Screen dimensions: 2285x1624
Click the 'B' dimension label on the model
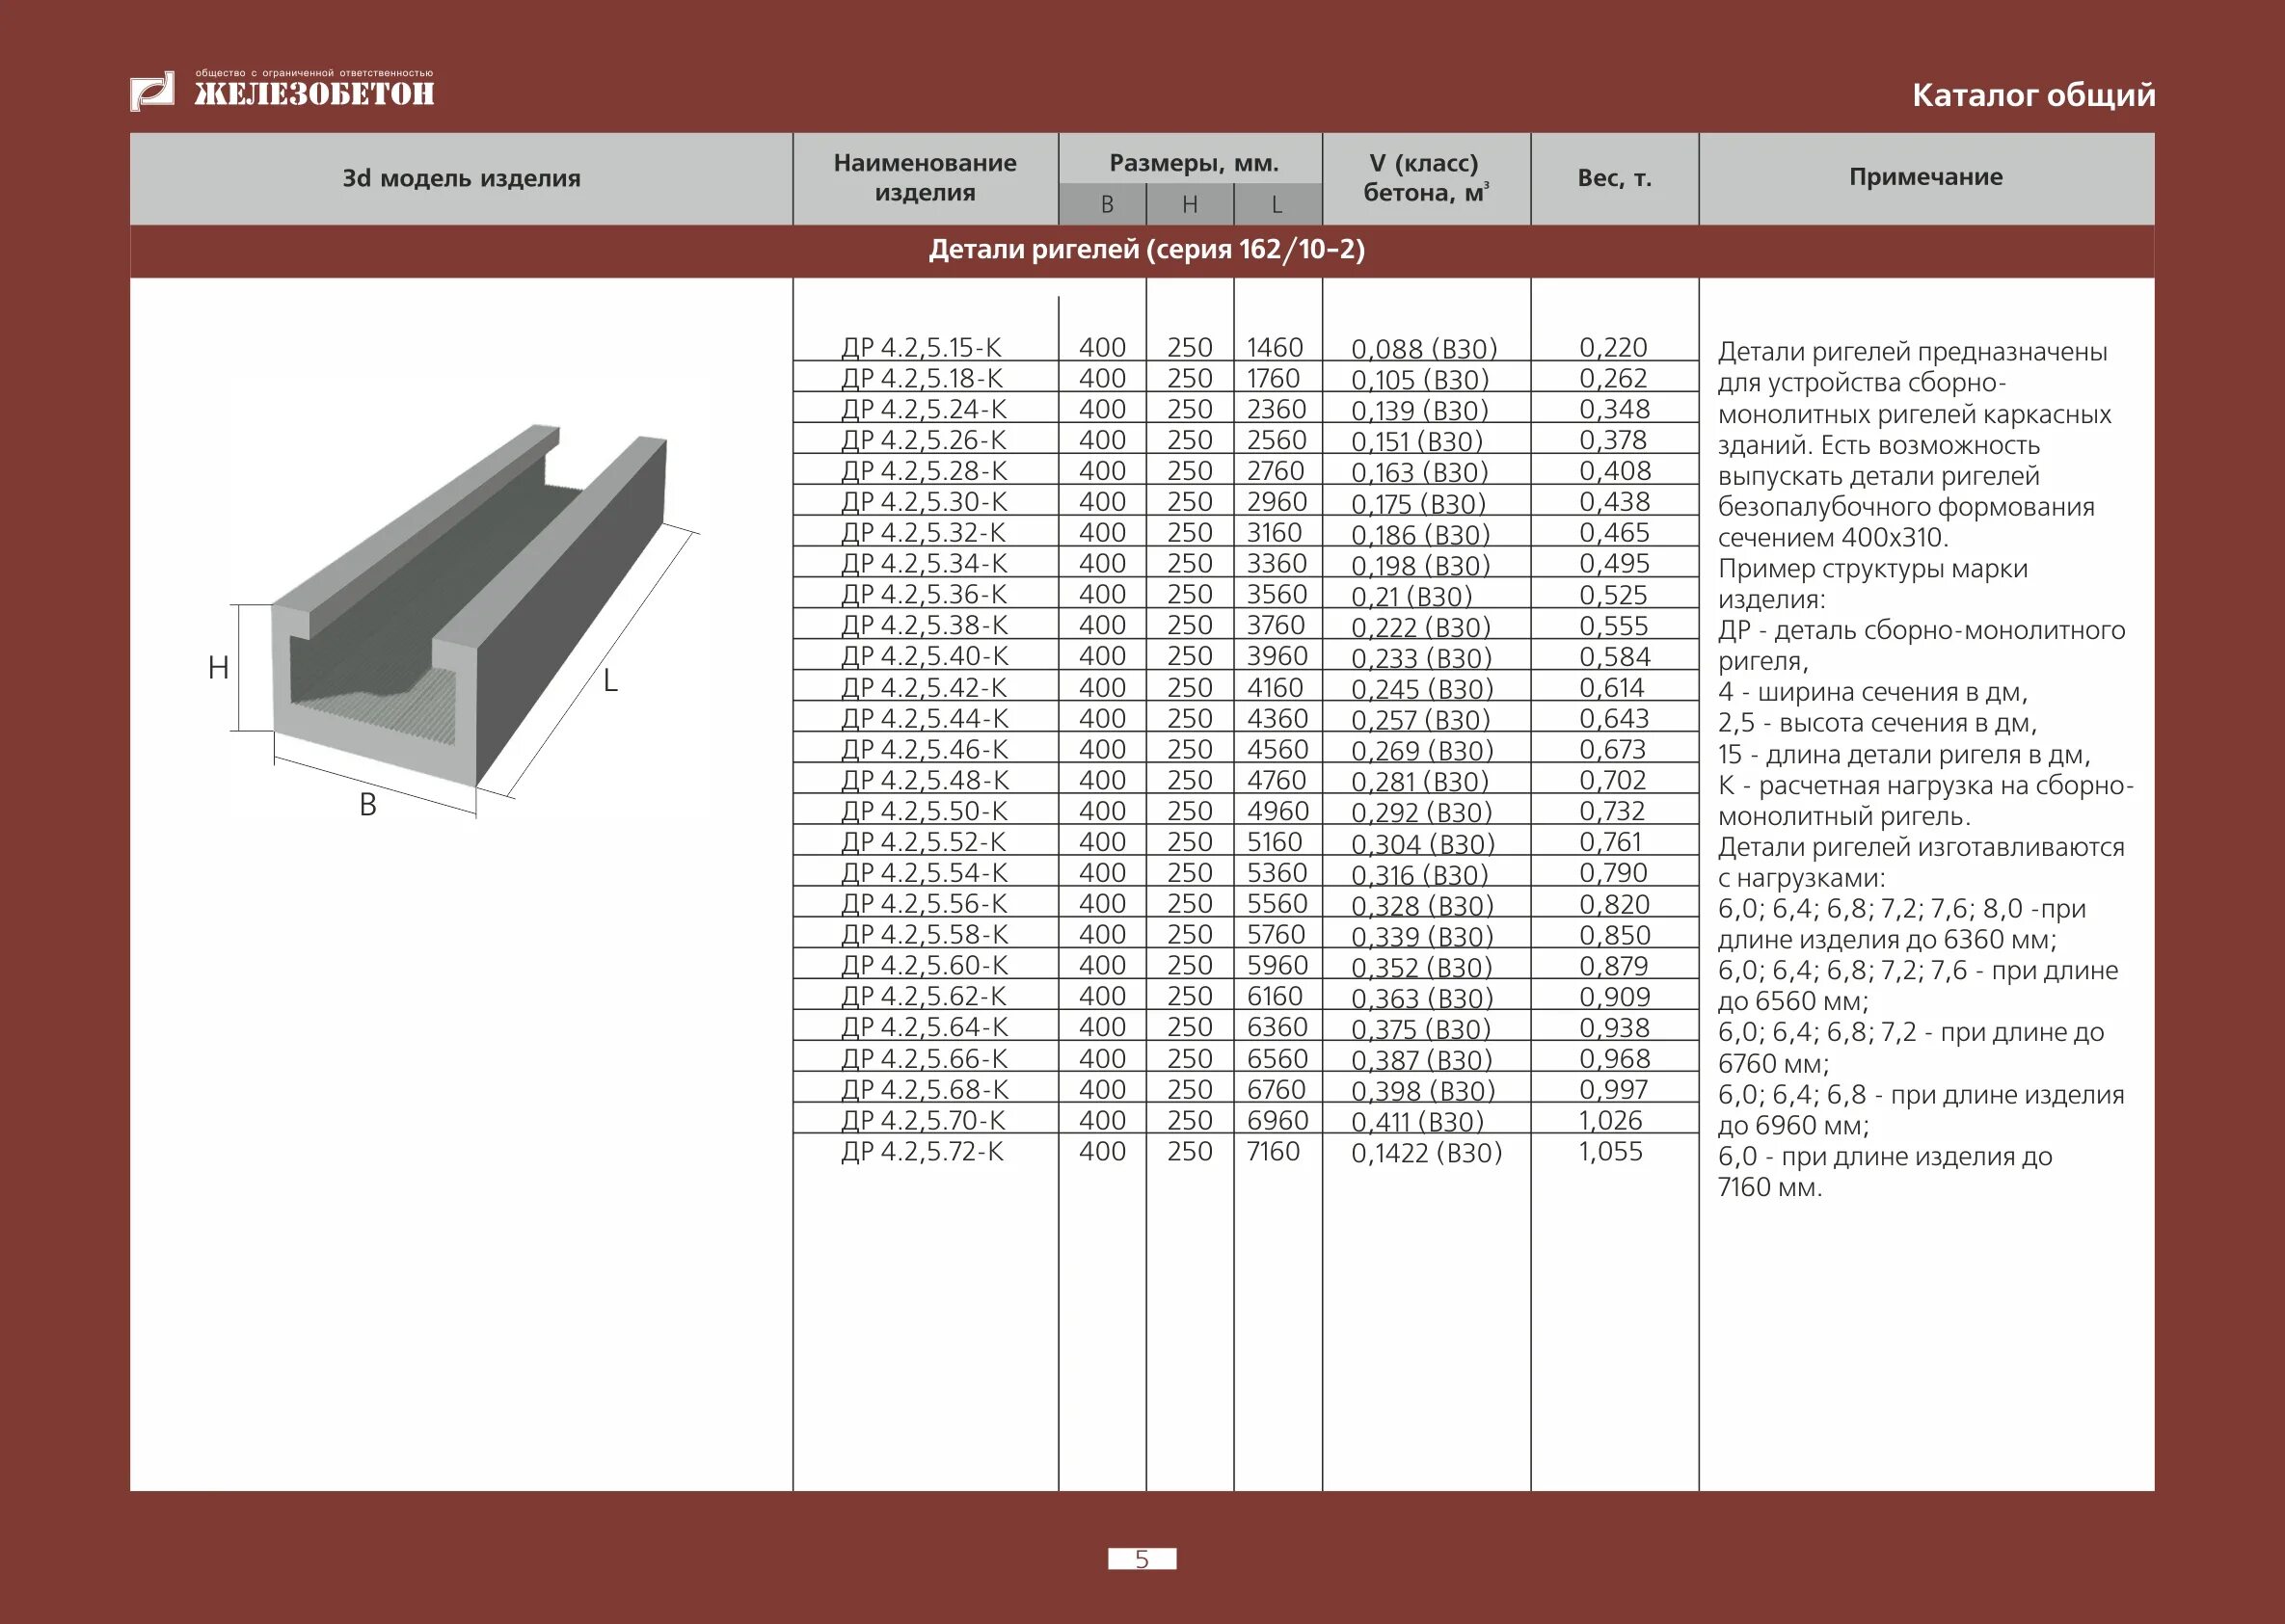click(x=368, y=804)
